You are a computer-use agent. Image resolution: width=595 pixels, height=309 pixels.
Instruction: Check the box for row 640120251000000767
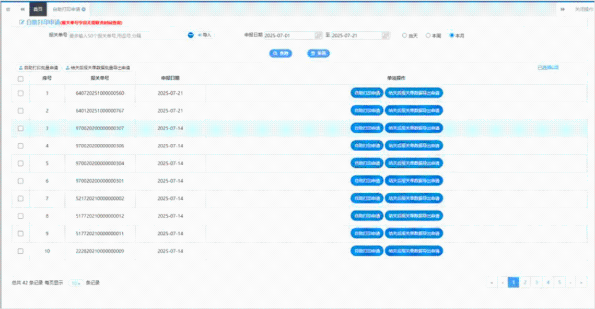[x=20, y=111]
